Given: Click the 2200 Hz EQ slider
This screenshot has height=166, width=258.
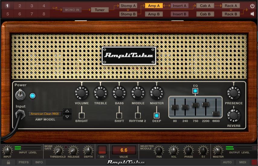Looking at the screenshot, I should pos(206,104).
